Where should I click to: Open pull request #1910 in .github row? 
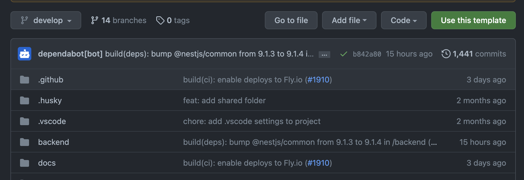[318, 80]
